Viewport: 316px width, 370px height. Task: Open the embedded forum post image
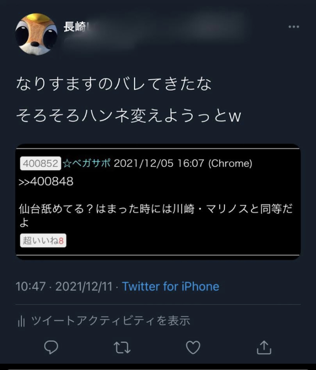pyautogui.click(x=158, y=202)
